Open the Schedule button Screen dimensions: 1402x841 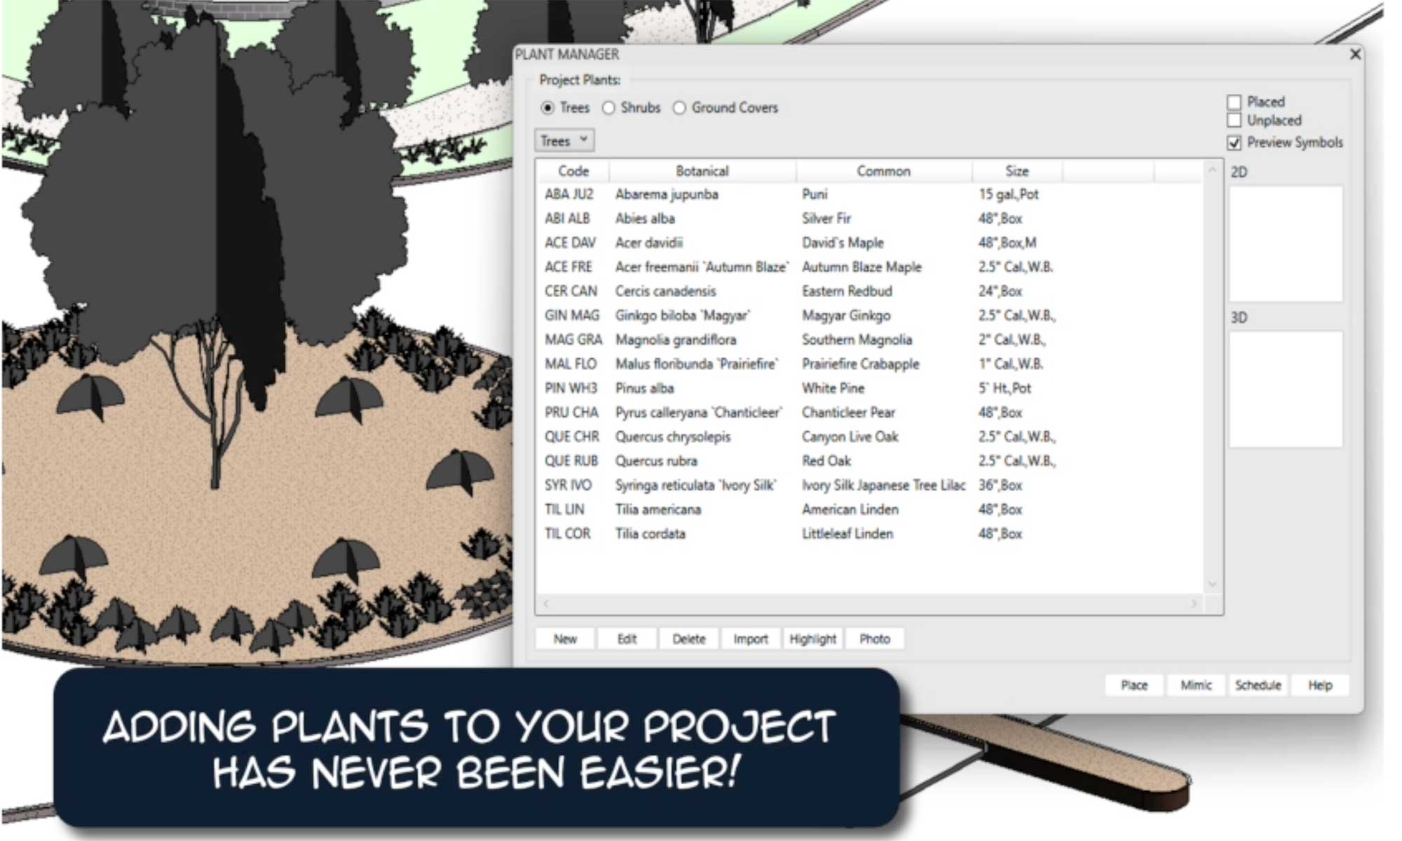click(1258, 685)
